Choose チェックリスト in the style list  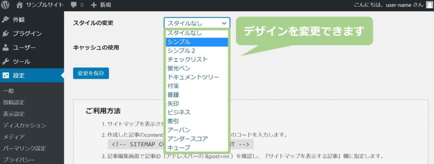click(x=197, y=59)
